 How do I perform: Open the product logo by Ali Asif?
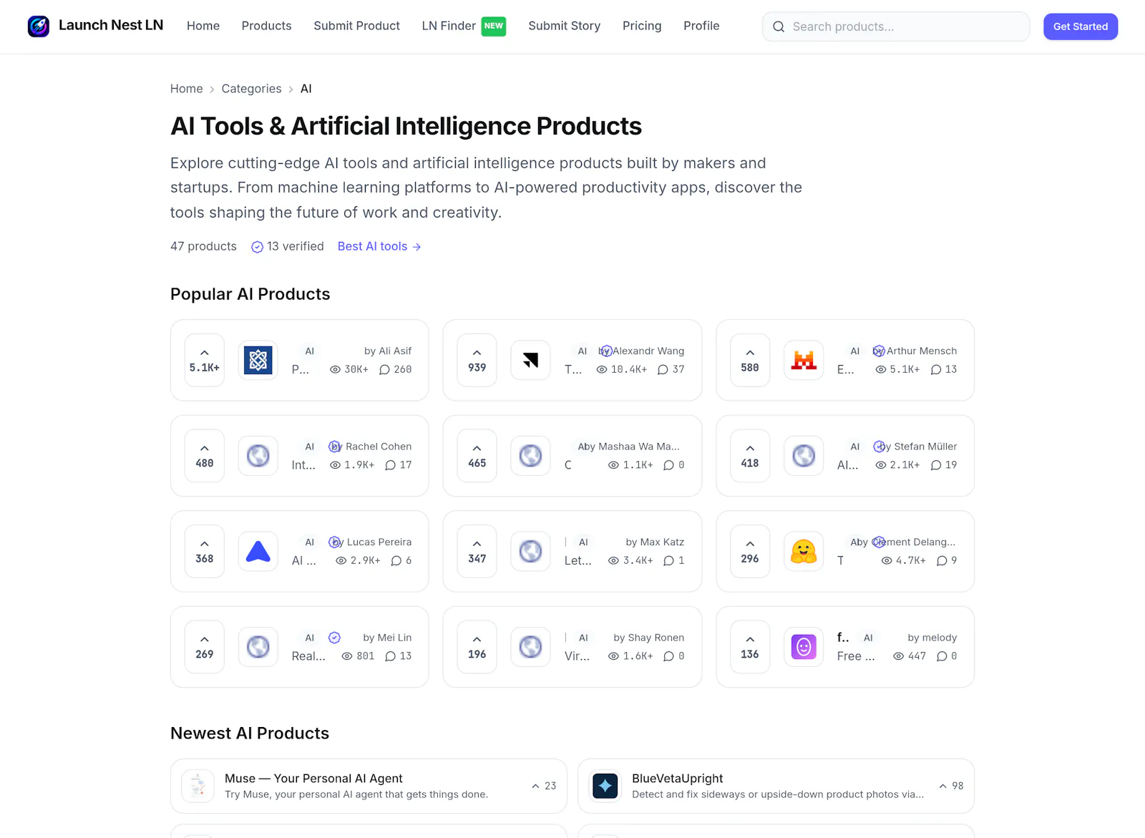258,361
